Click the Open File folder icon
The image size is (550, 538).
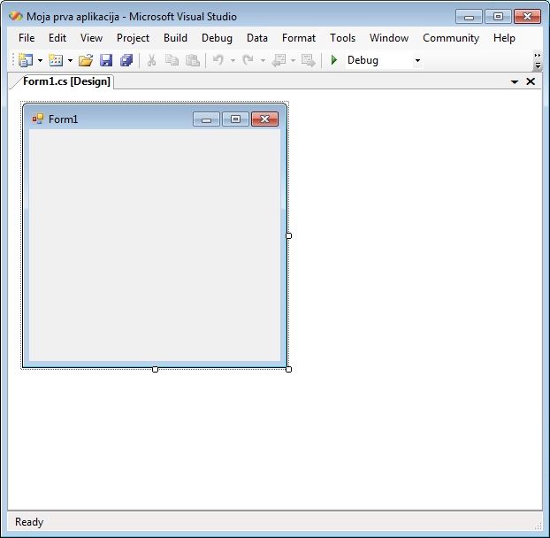(x=86, y=60)
